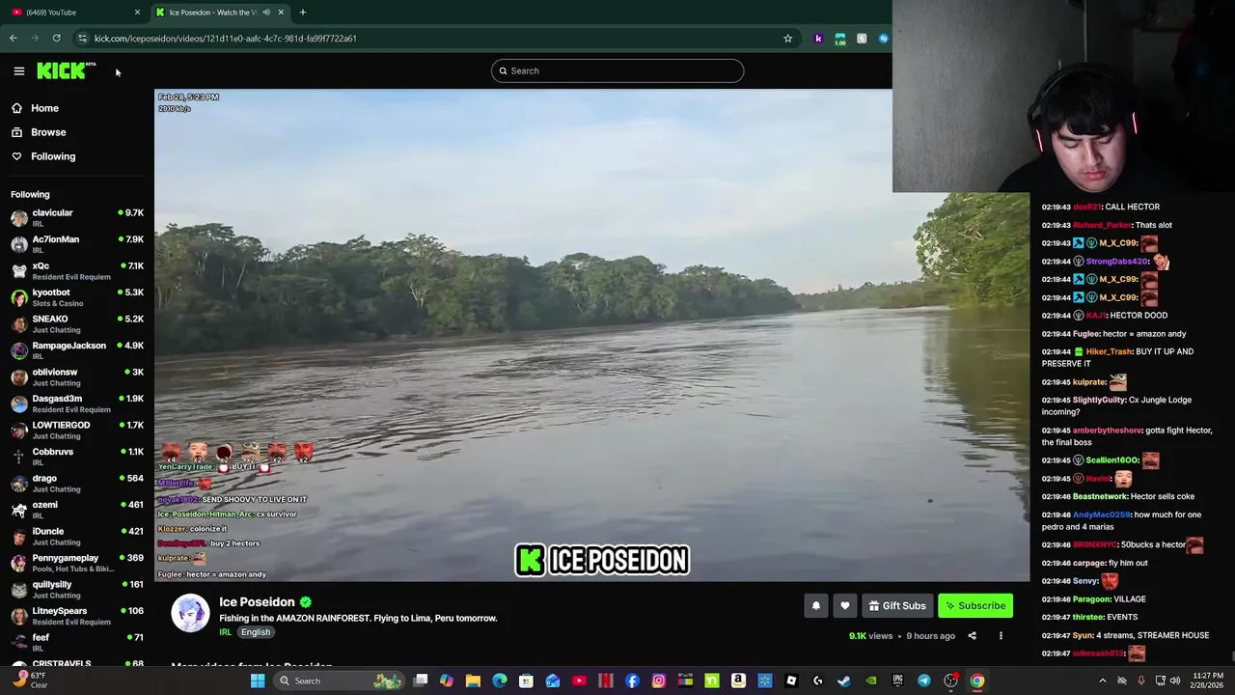Open iDuncle channel in sidebar
This screenshot has width=1235, height=695.
(77, 537)
